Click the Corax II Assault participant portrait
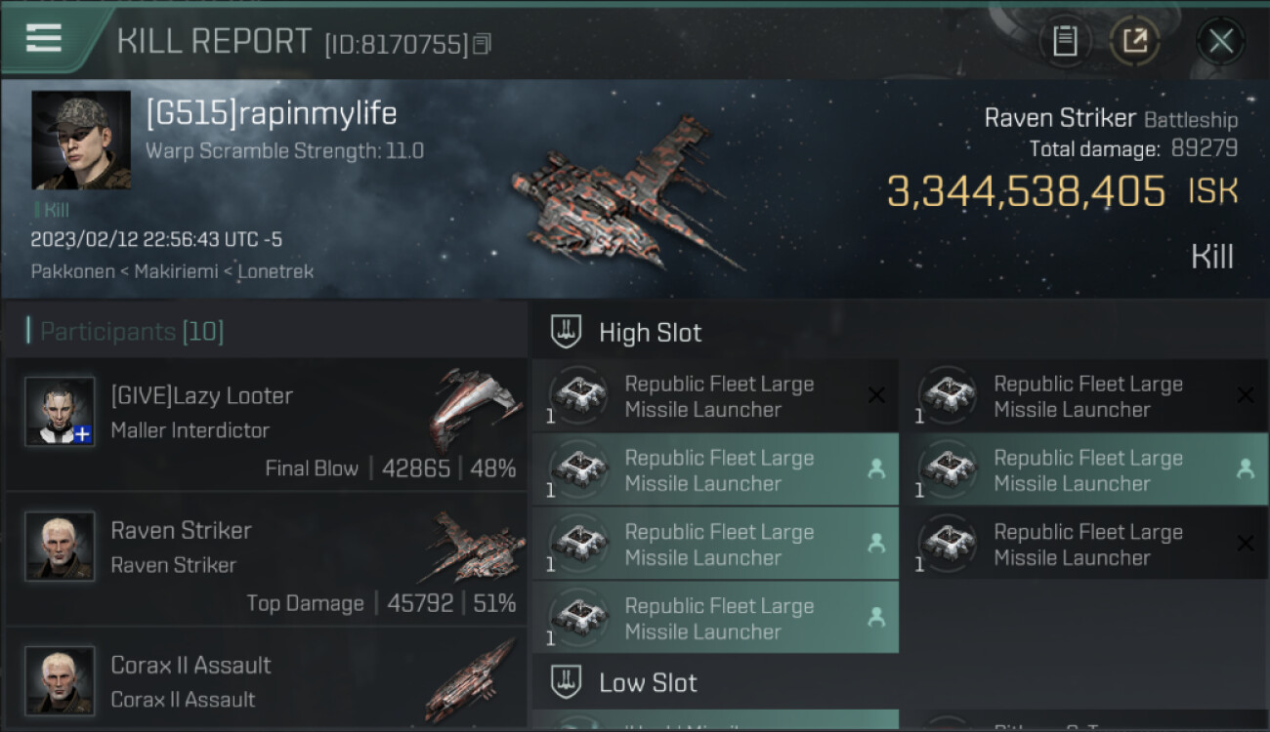 (x=60, y=679)
